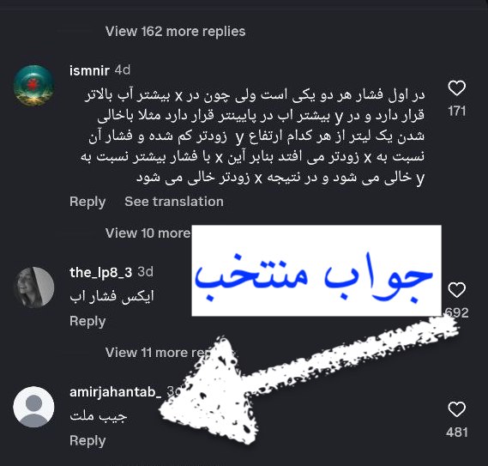This screenshot has height=466, width=488.
Task: Click the blue Persian text banner
Action: 316,270
